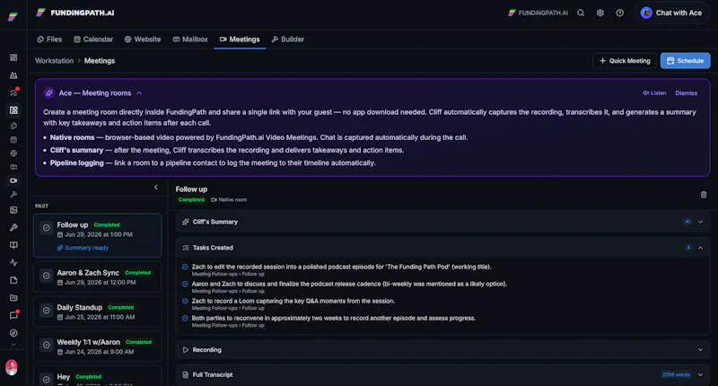718x386 pixels.
Task: Open the Weekly 1:1 w/Aaron meeting
Action: [x=98, y=347]
